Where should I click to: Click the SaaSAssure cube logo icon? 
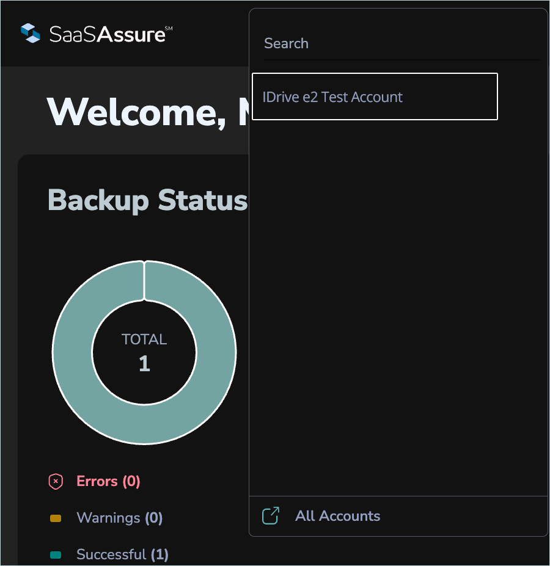click(x=30, y=33)
